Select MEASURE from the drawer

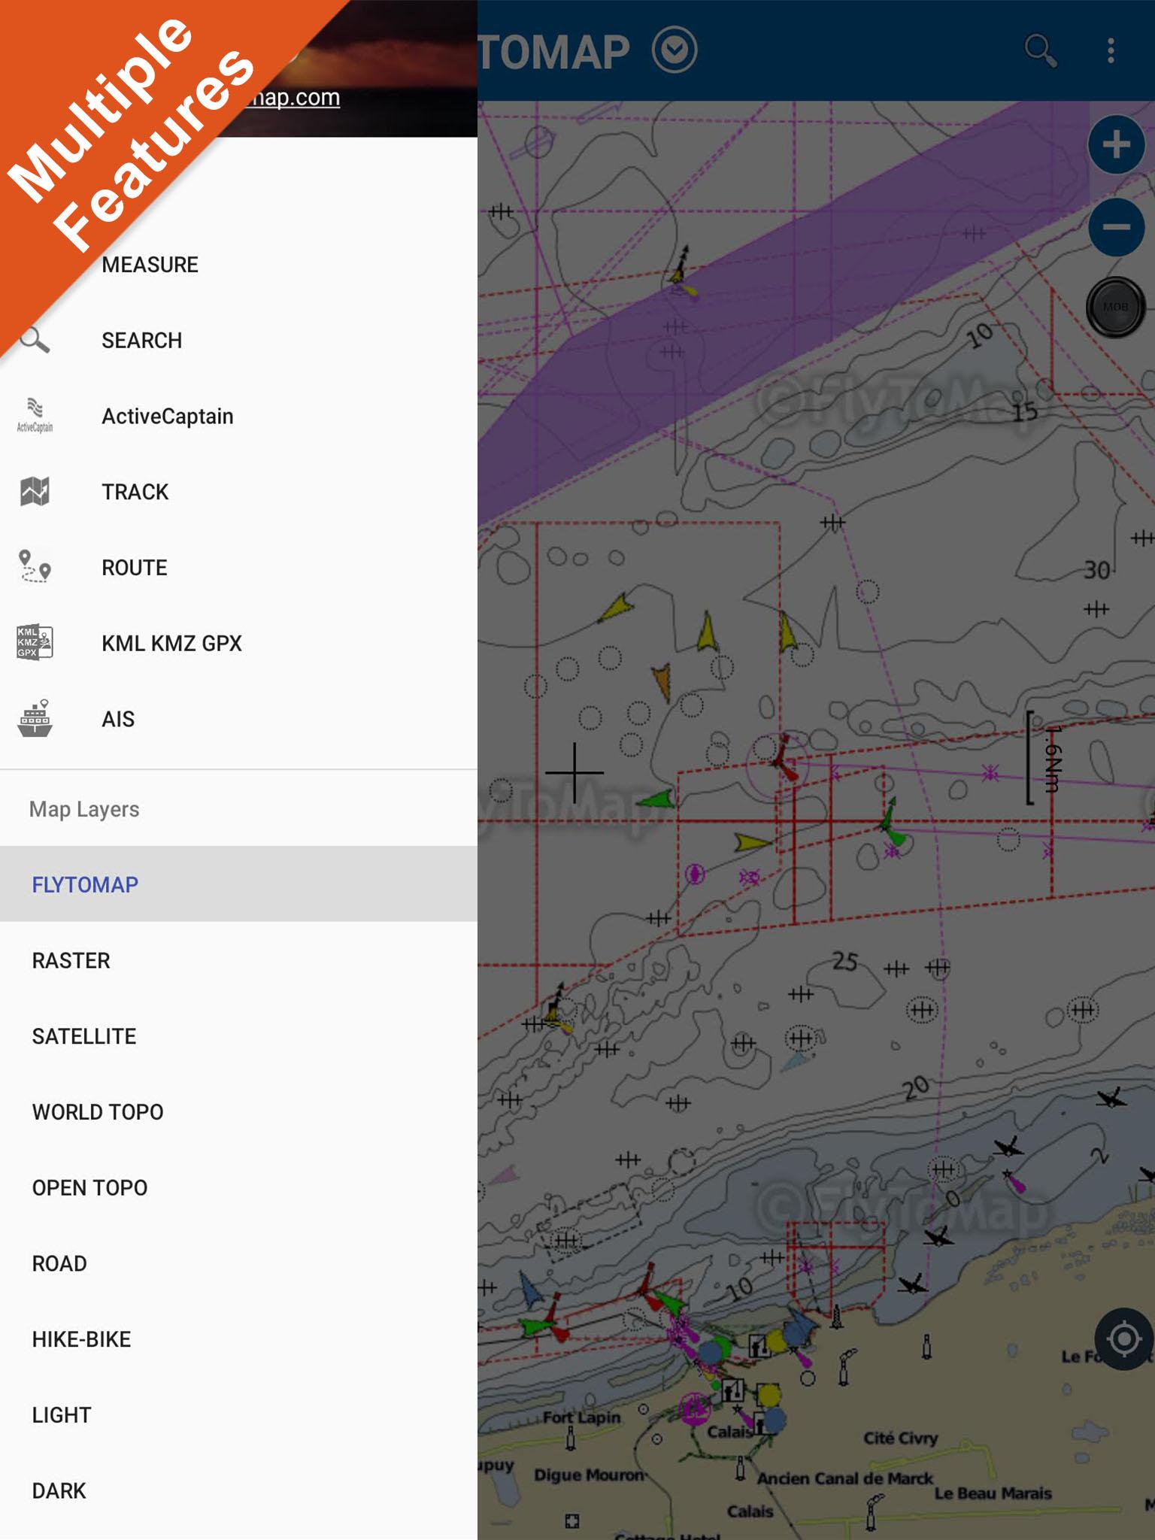pyautogui.click(x=238, y=265)
